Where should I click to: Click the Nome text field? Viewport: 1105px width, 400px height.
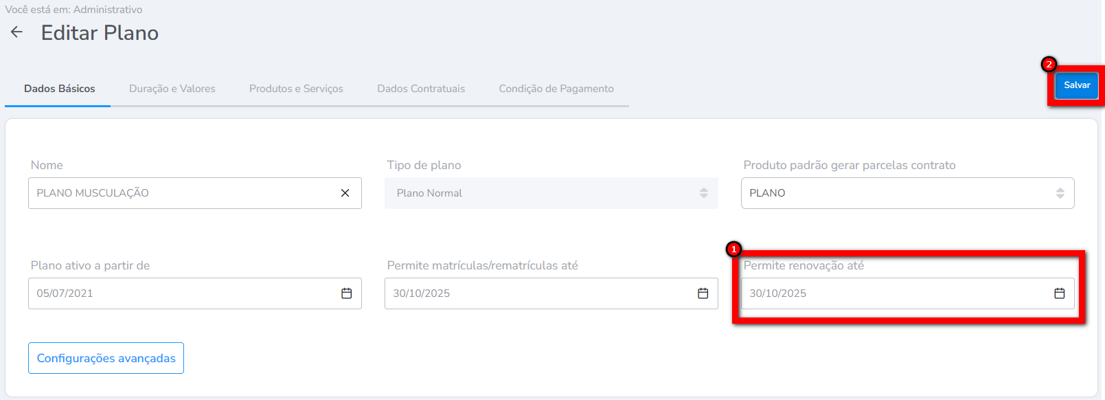[179, 193]
